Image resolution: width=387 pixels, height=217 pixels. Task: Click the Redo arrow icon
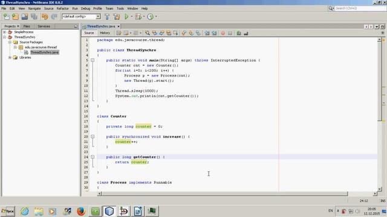[x=54, y=17]
